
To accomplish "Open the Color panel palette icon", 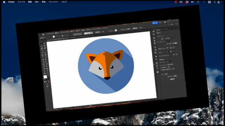I will [x=154, y=31].
